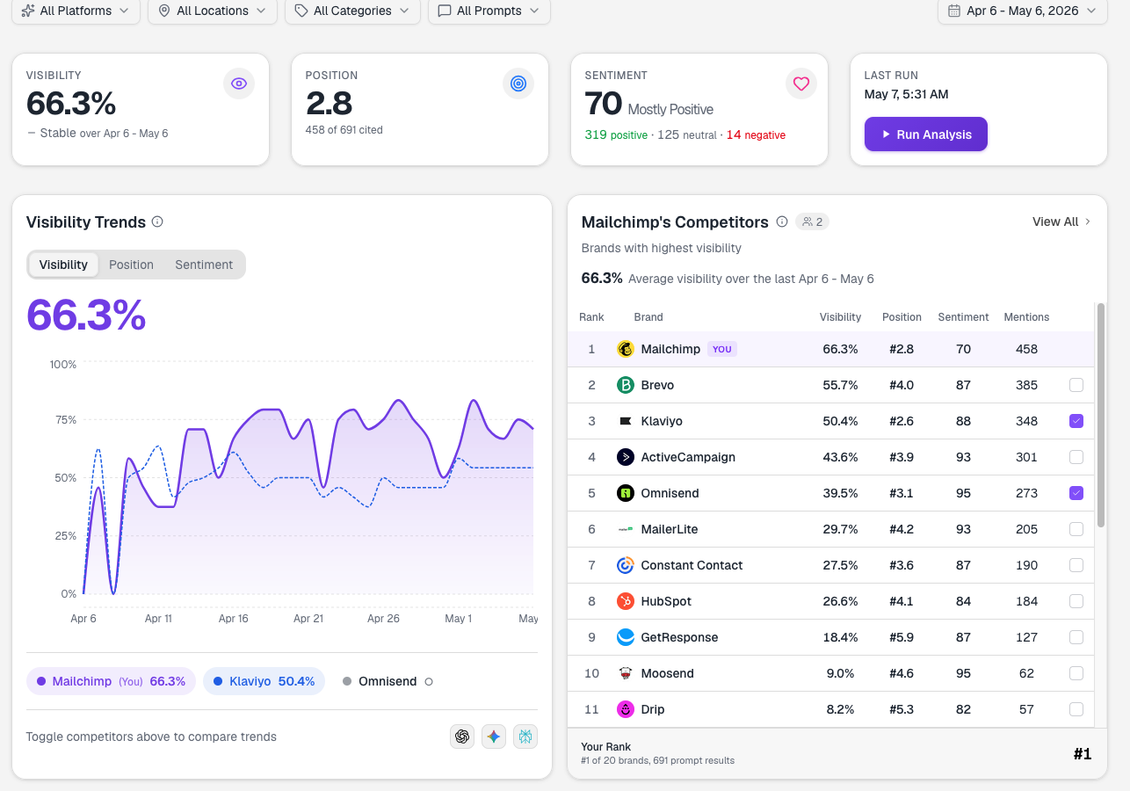Click the Constant Contact brand logo

point(626,565)
